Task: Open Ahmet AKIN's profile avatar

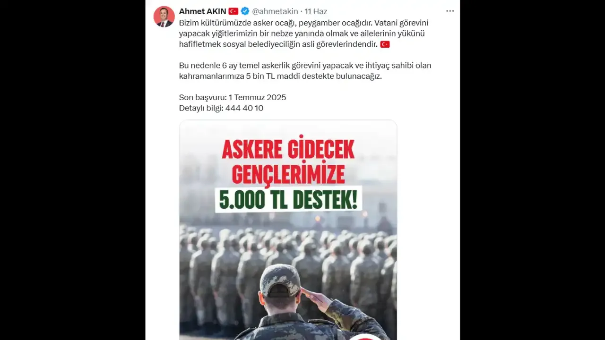Action: coord(164,17)
